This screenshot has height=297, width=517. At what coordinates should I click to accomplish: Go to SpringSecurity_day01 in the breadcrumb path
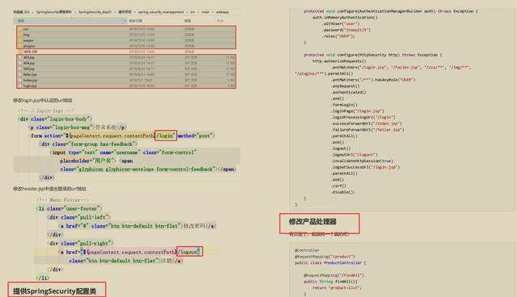pos(95,12)
